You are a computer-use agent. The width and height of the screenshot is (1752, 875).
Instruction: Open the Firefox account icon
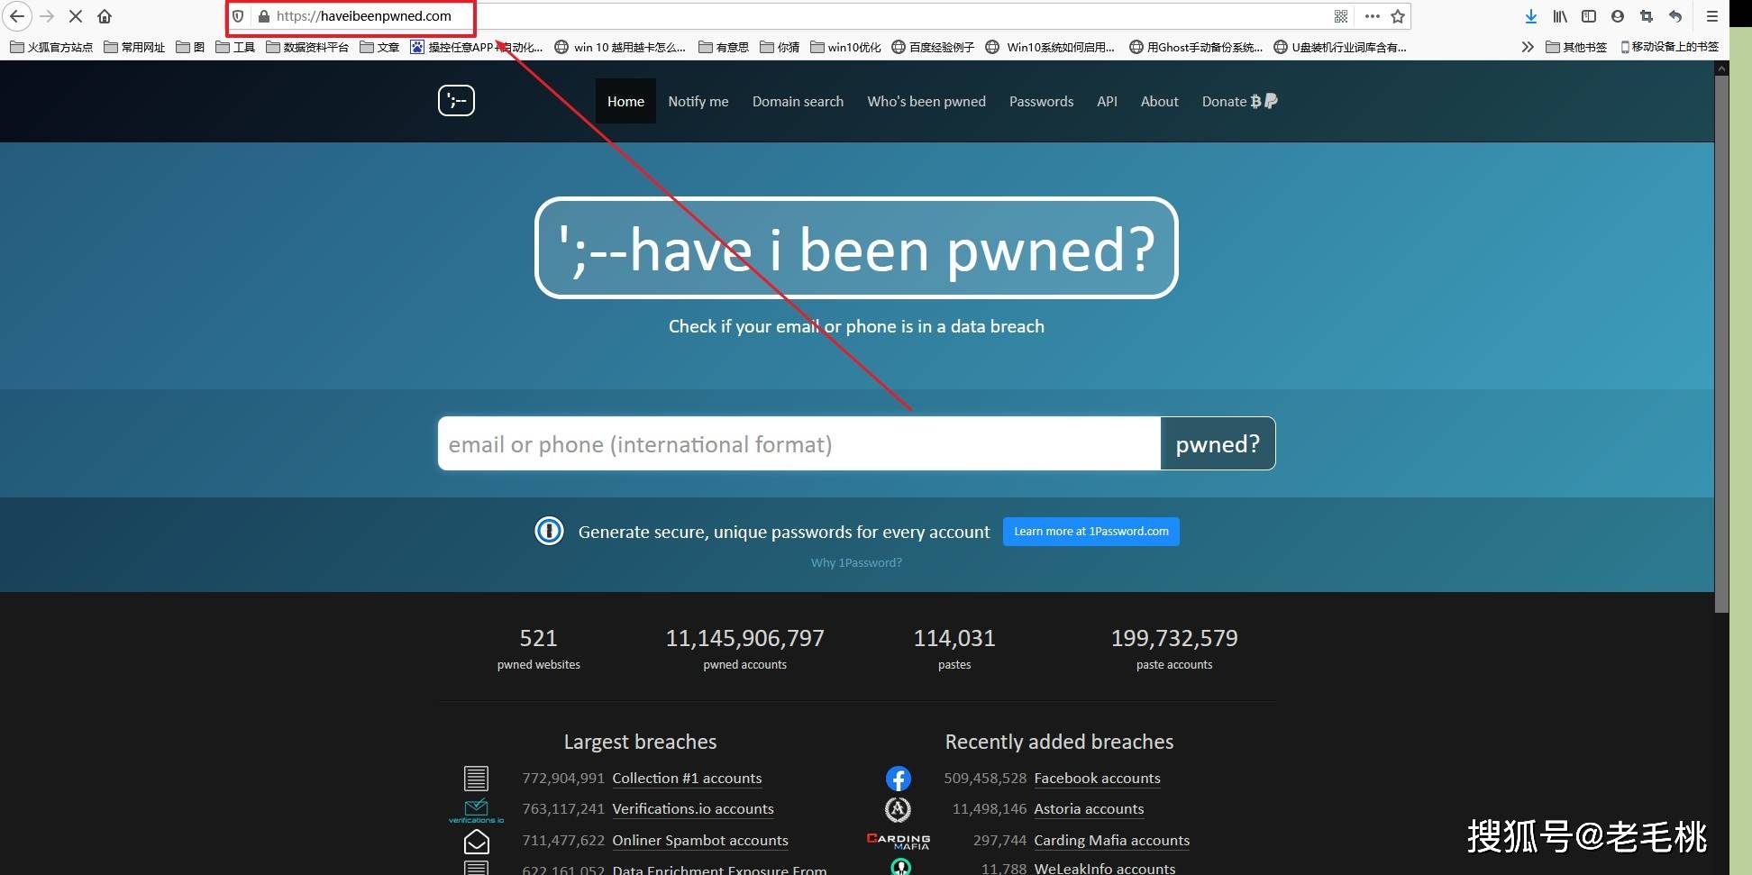1618,16
